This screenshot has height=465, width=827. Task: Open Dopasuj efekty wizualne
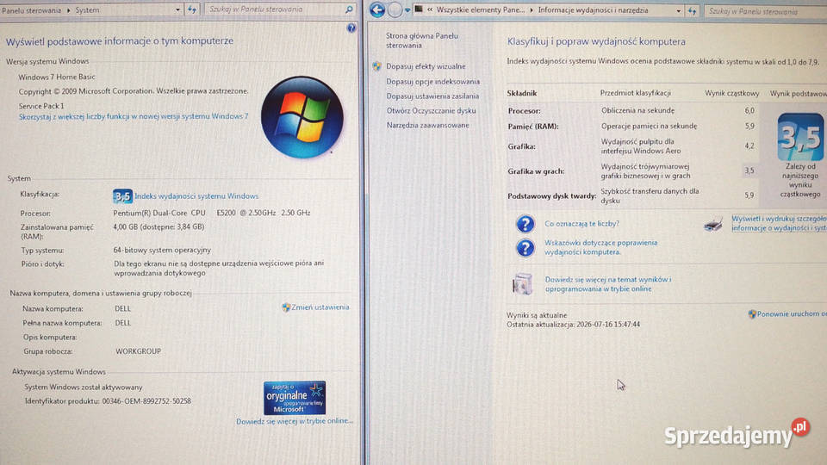click(x=426, y=66)
